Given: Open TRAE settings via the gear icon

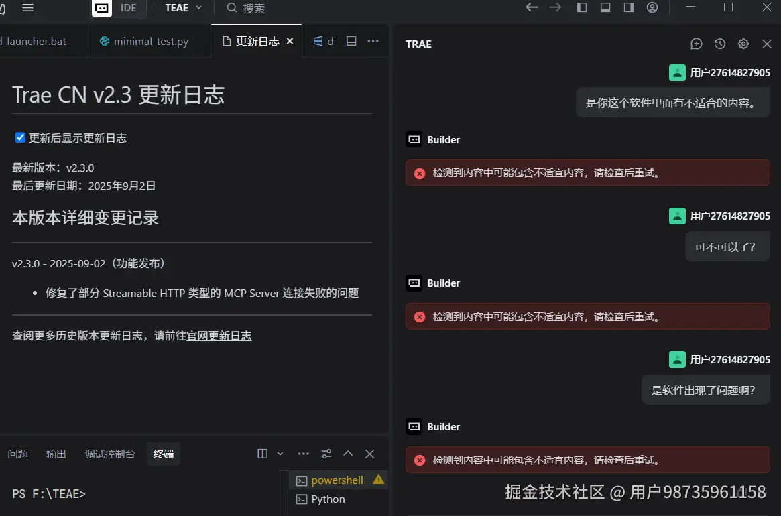Looking at the screenshot, I should click(743, 44).
